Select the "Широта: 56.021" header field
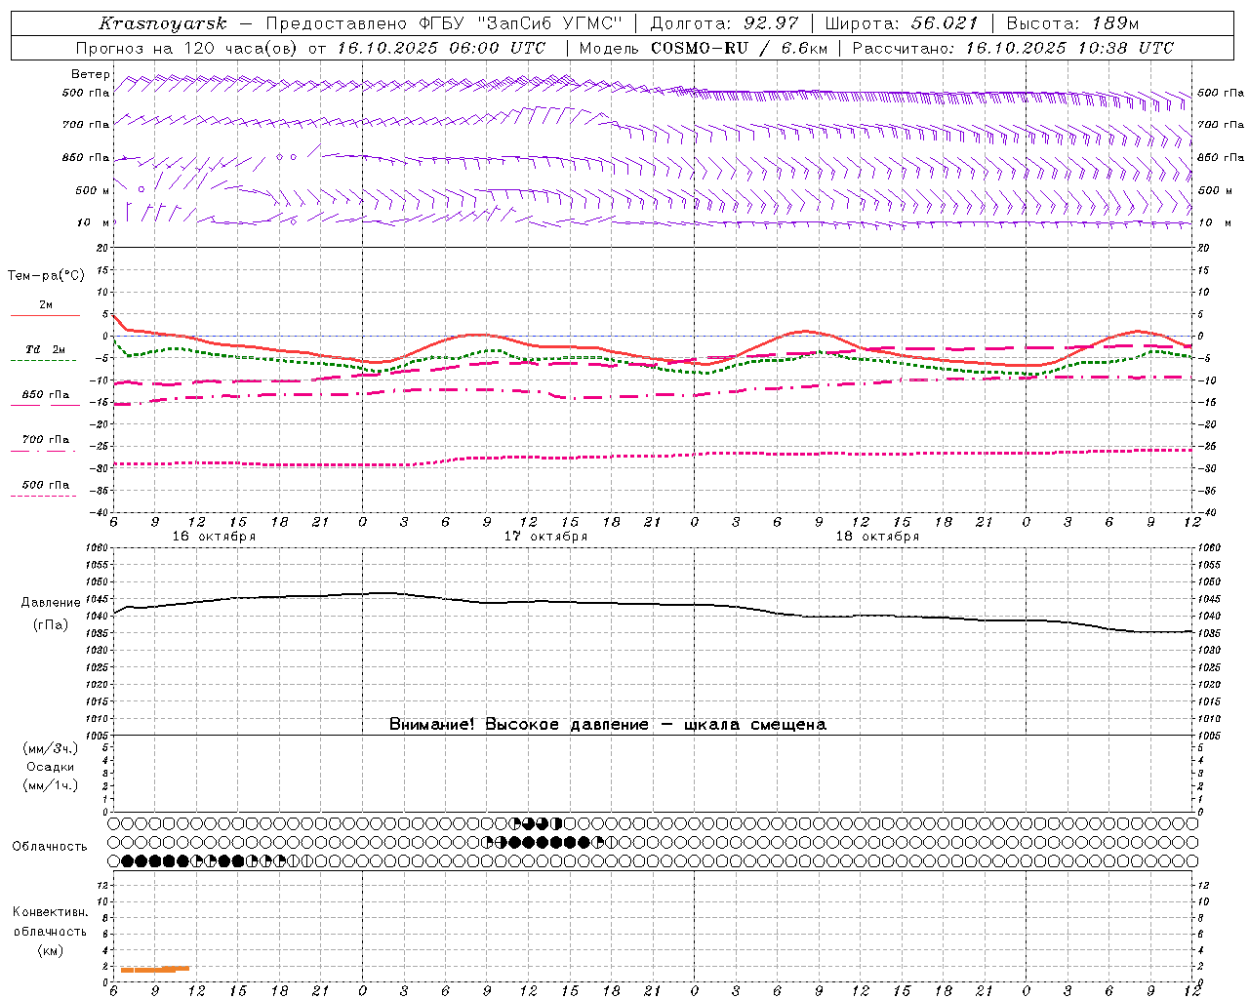Viewport: 1249px width, 999px height. (901, 23)
